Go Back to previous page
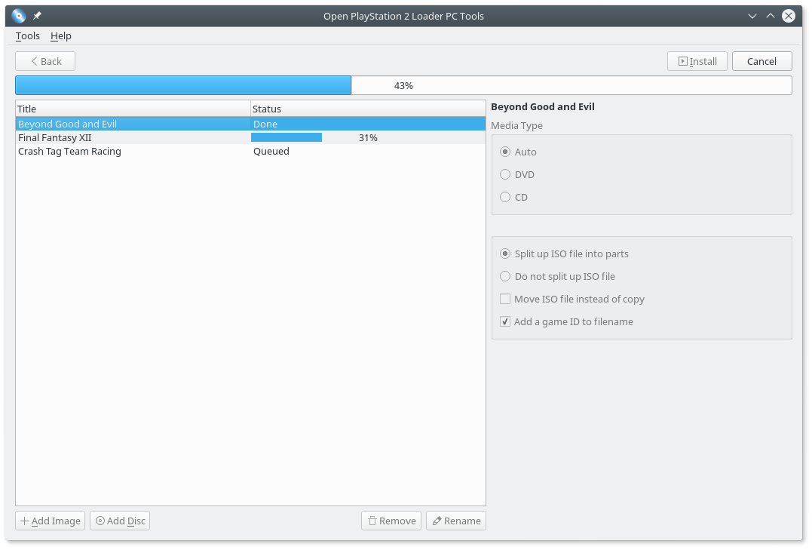The image size is (812, 550). coord(45,61)
